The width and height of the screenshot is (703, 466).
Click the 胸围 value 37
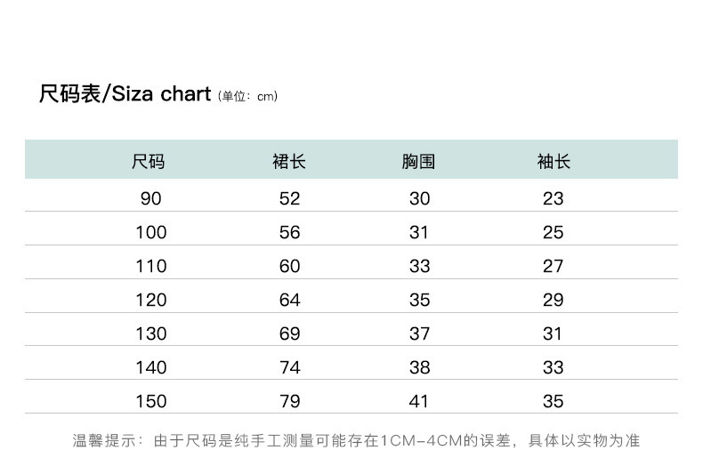[x=419, y=333]
